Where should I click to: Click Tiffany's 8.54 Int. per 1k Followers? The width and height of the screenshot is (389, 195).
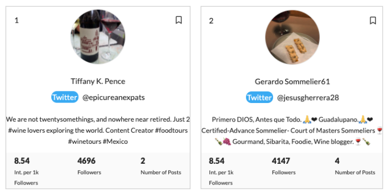(26, 171)
